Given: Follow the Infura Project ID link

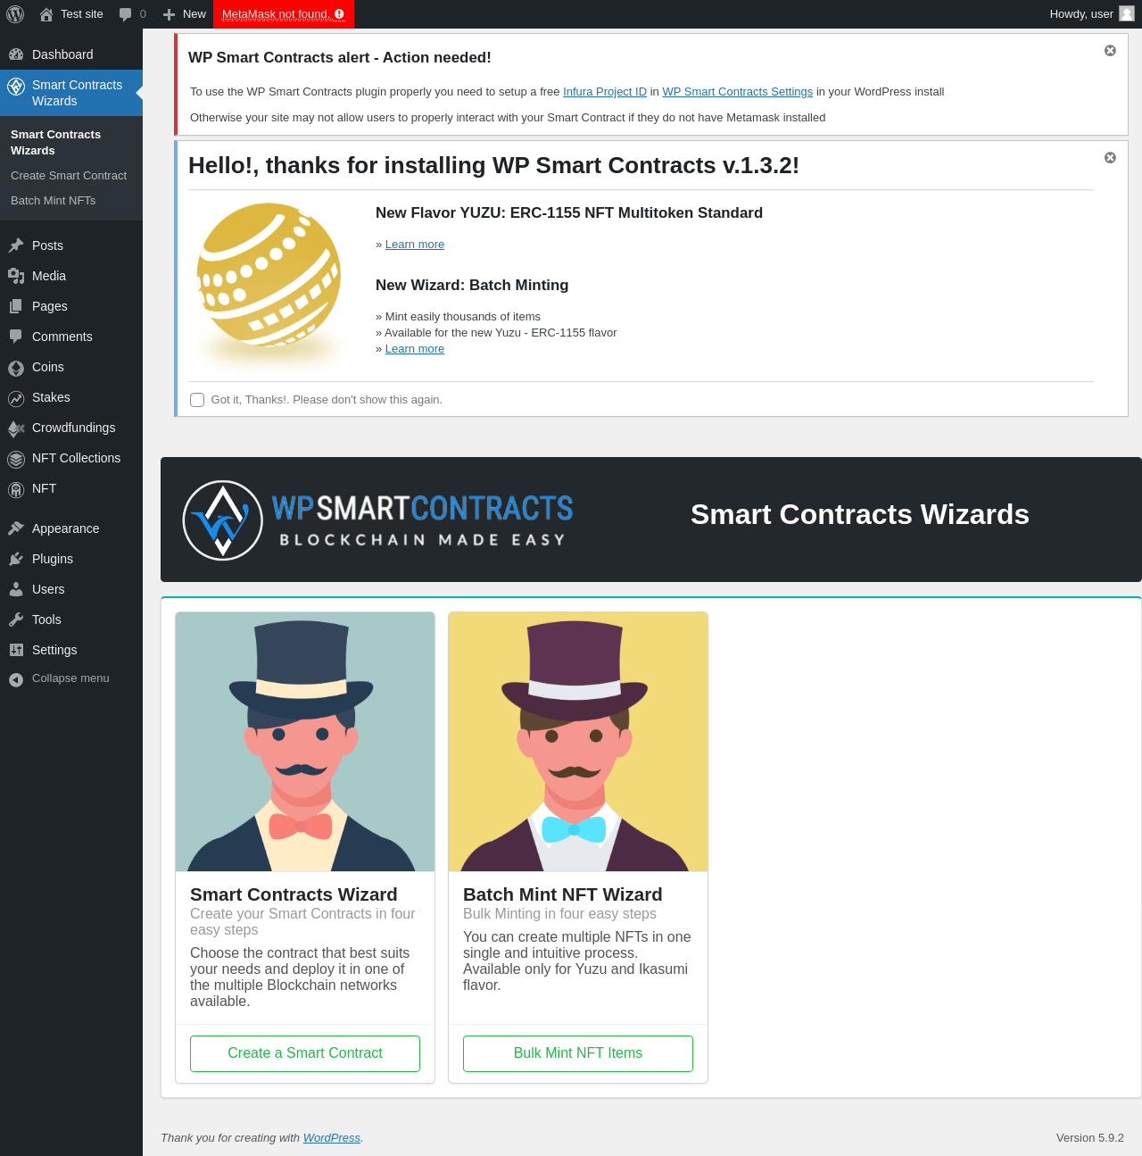Looking at the screenshot, I should [x=605, y=92].
